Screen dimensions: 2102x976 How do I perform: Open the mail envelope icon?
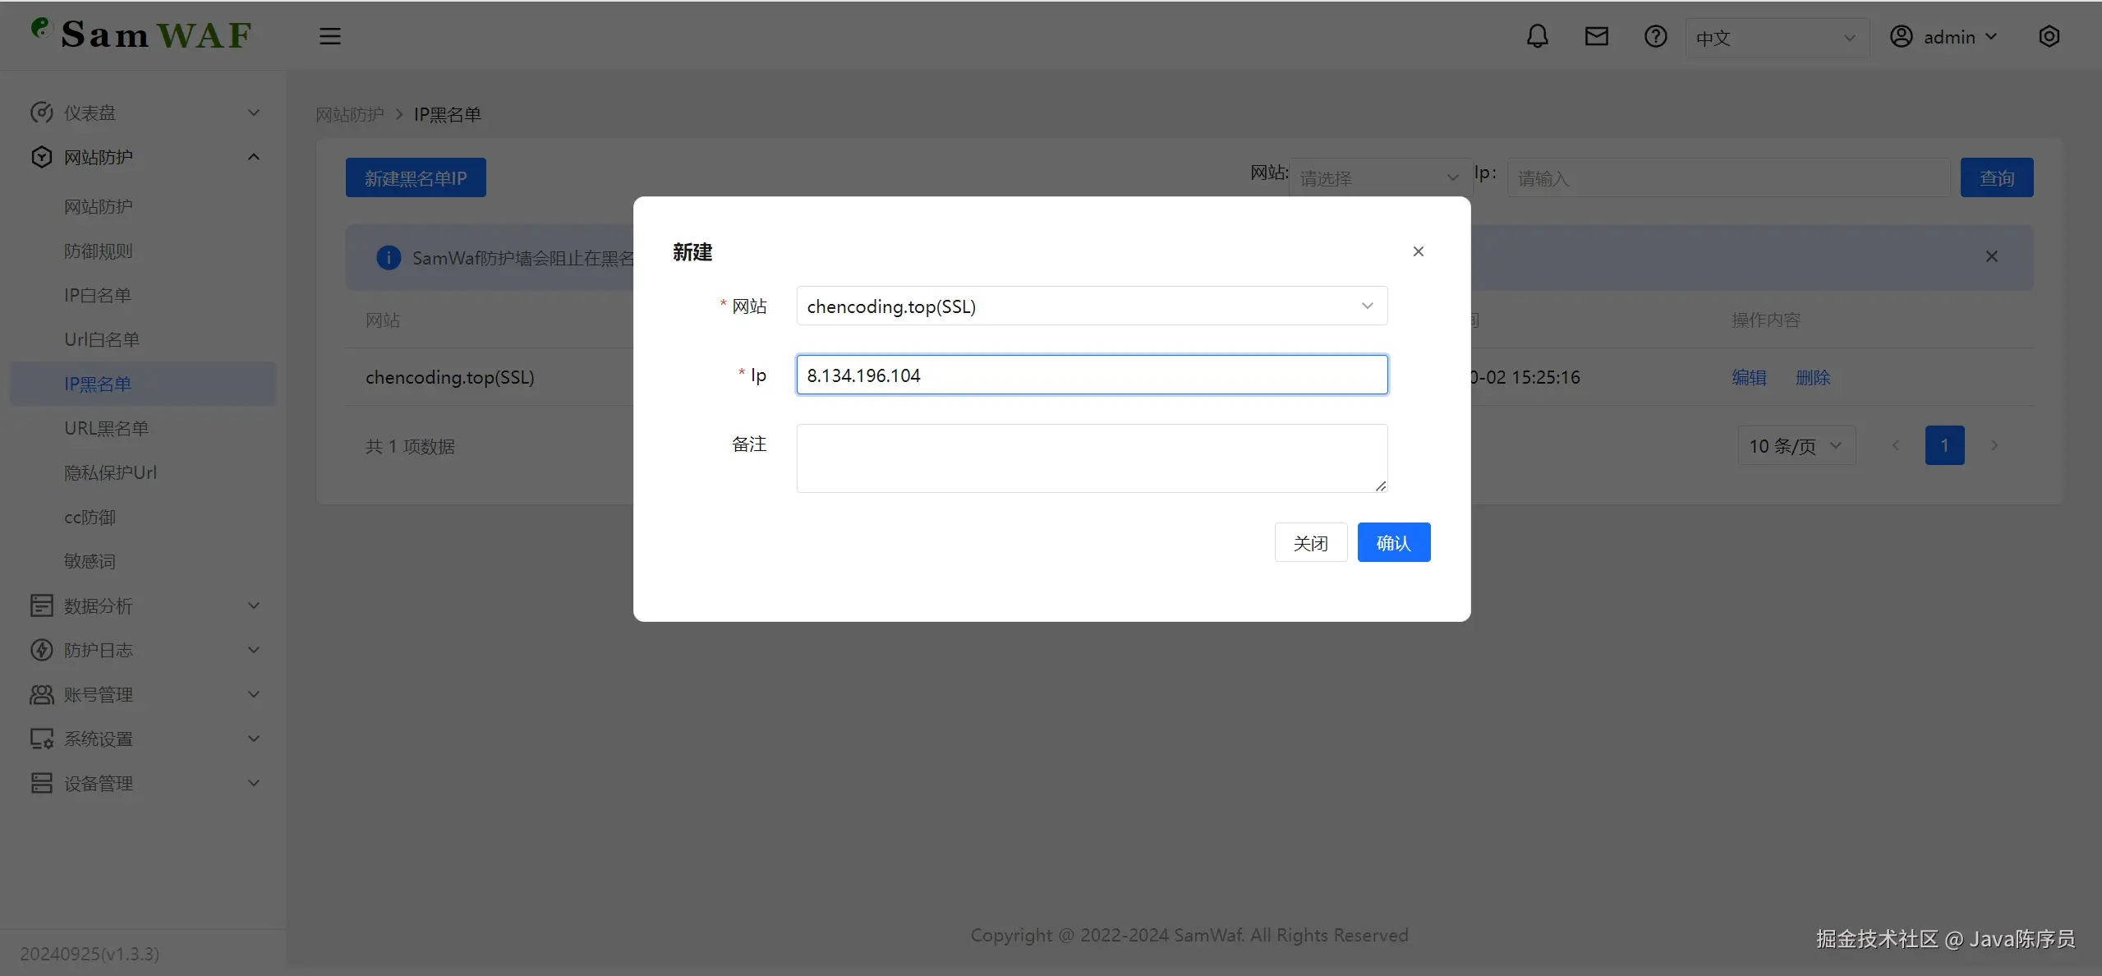click(1596, 36)
